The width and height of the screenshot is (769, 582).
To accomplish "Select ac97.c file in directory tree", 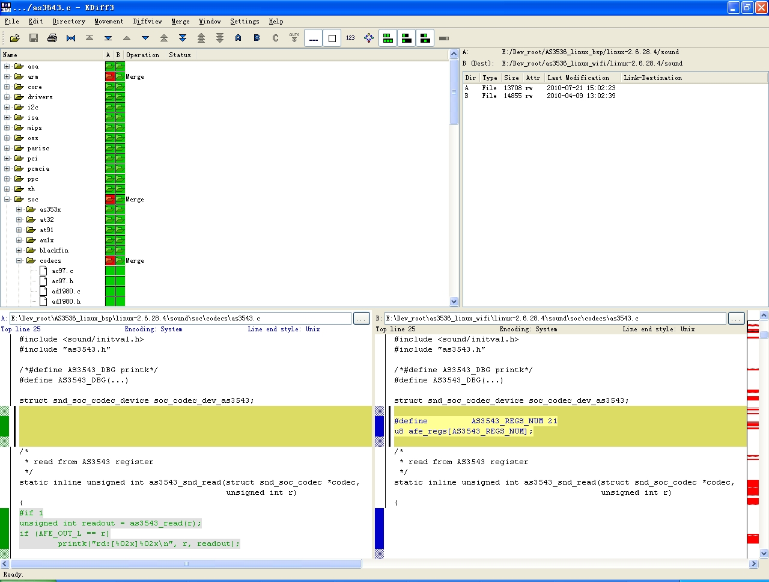I will coord(62,271).
